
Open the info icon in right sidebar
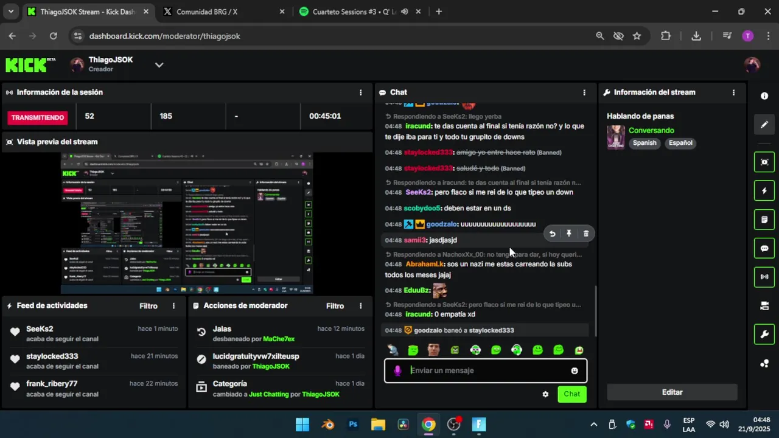pyautogui.click(x=764, y=96)
